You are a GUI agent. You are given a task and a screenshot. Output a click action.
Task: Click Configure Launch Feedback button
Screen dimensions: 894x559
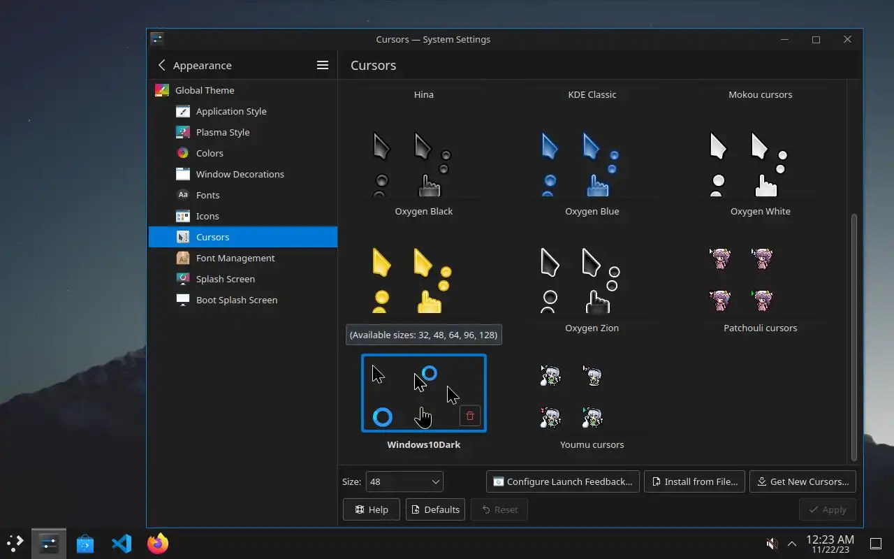pos(563,481)
